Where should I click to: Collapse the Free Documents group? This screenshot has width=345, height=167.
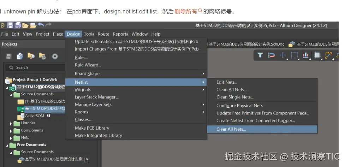tap(7, 146)
